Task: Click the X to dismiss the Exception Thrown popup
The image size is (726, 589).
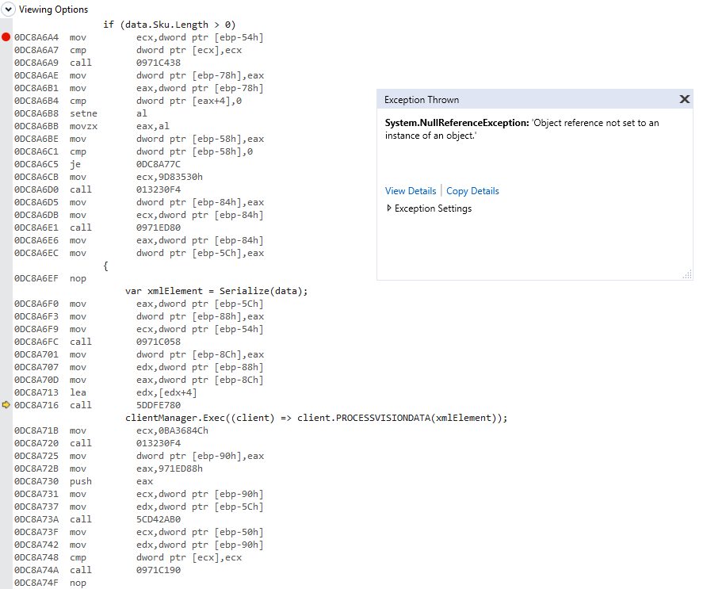Action: tap(684, 99)
